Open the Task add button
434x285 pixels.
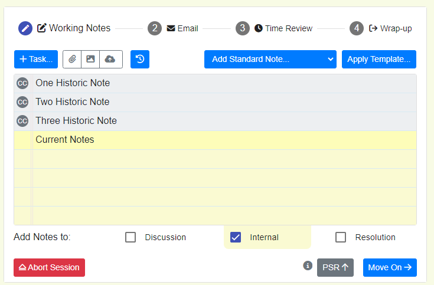click(36, 59)
